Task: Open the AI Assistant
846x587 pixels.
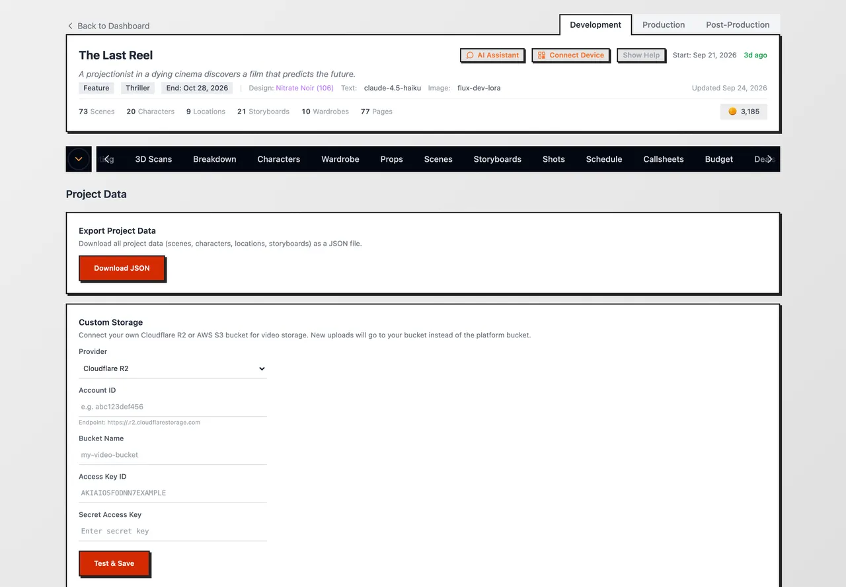Action: click(492, 55)
